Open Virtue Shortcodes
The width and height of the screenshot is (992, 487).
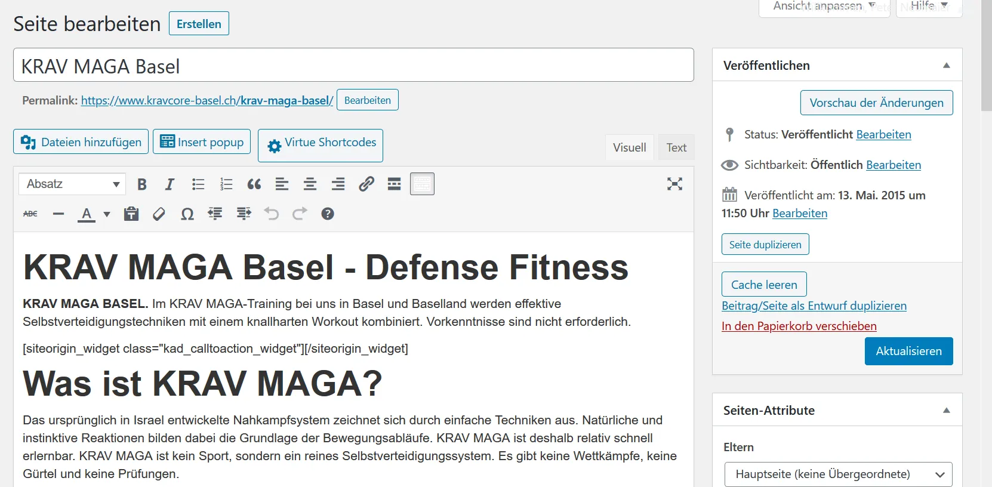tap(321, 146)
